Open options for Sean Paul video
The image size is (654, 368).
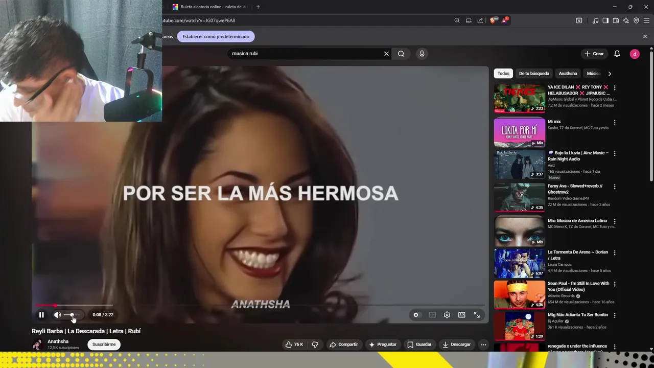(615, 284)
